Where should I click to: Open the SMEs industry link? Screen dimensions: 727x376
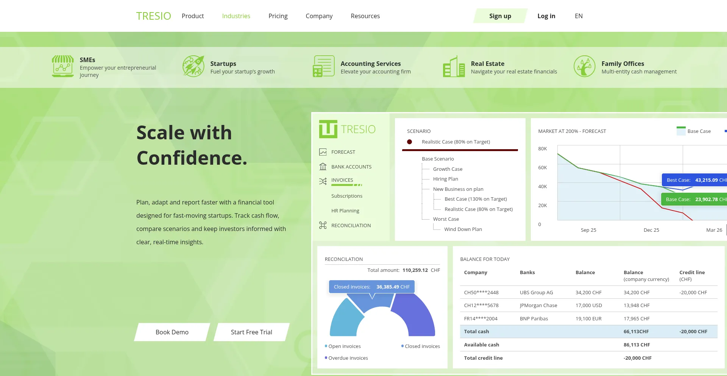click(x=104, y=67)
